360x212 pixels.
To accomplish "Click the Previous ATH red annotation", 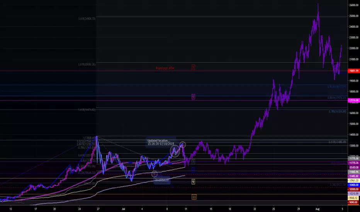I will [x=165, y=68].
